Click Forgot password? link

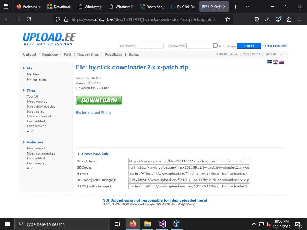point(275,46)
